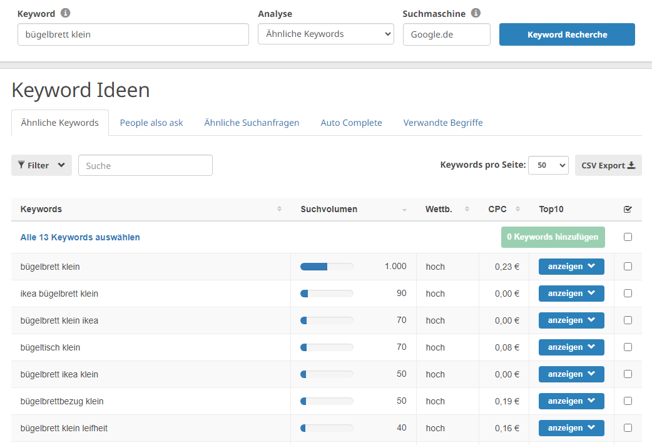652x445 pixels.
Task: Open the Analyse dropdown 'Ähnliche Keywords'
Action: tap(325, 34)
